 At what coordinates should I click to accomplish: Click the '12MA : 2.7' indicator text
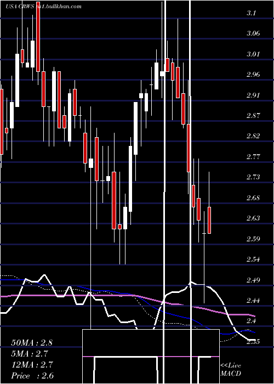32,365
